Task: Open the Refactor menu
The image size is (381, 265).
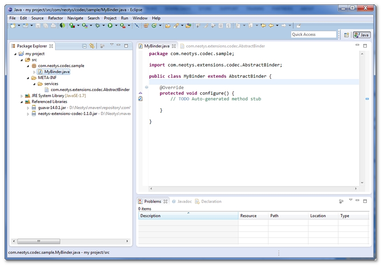Action: [56, 18]
